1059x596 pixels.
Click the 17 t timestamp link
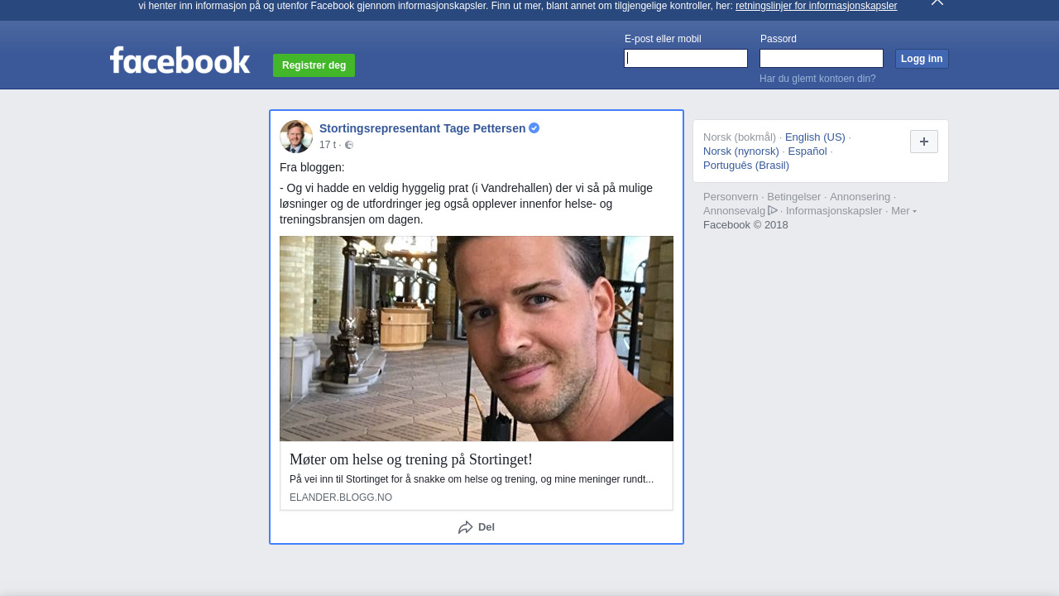328,145
